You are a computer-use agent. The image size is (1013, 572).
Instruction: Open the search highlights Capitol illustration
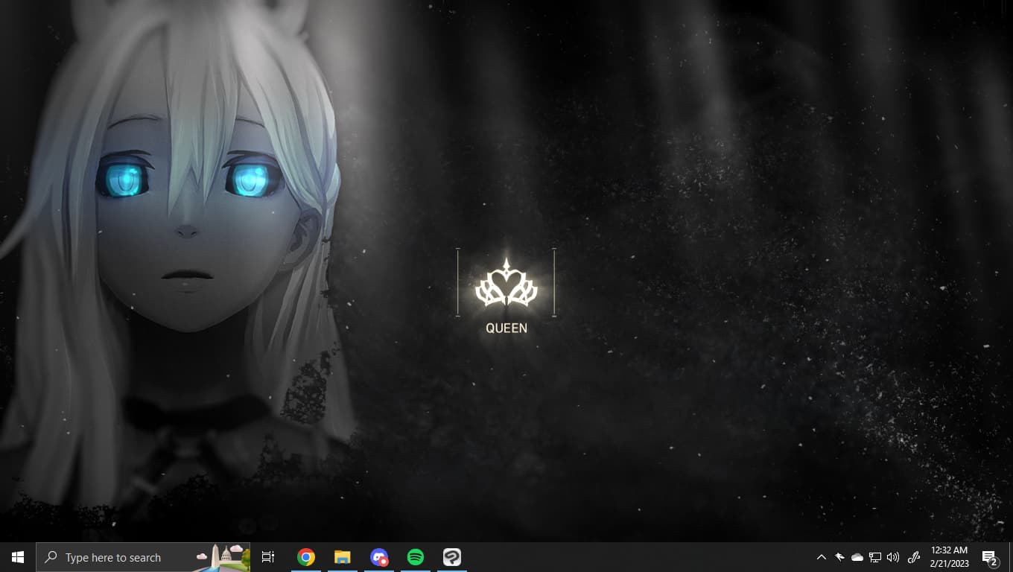tap(222, 557)
